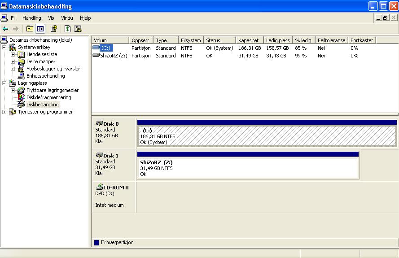Click the Delte mapper folder icon
This screenshot has width=399, height=258.
[21, 61]
